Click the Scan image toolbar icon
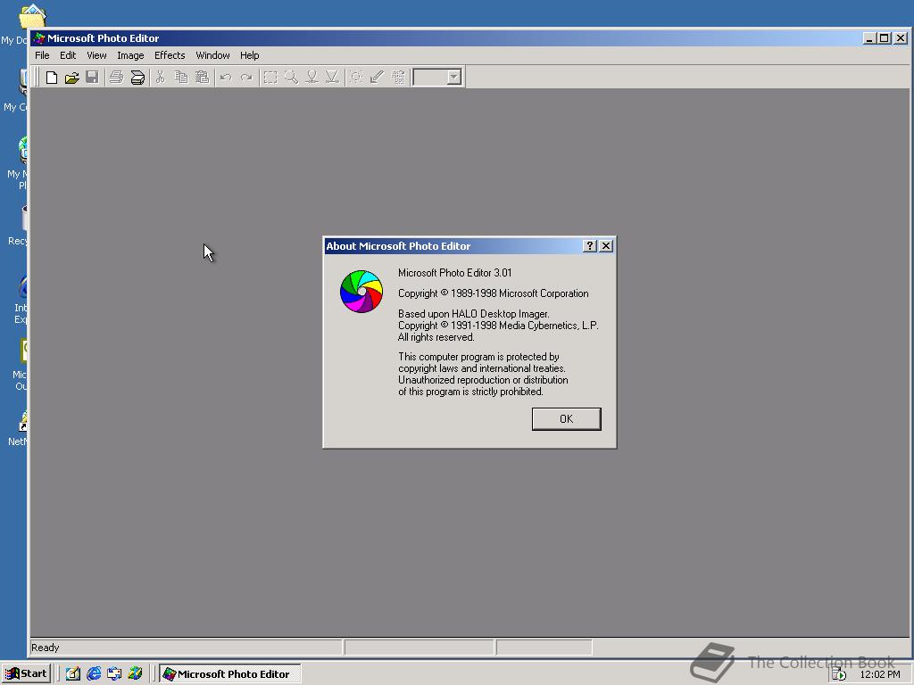This screenshot has width=914, height=685. (137, 78)
